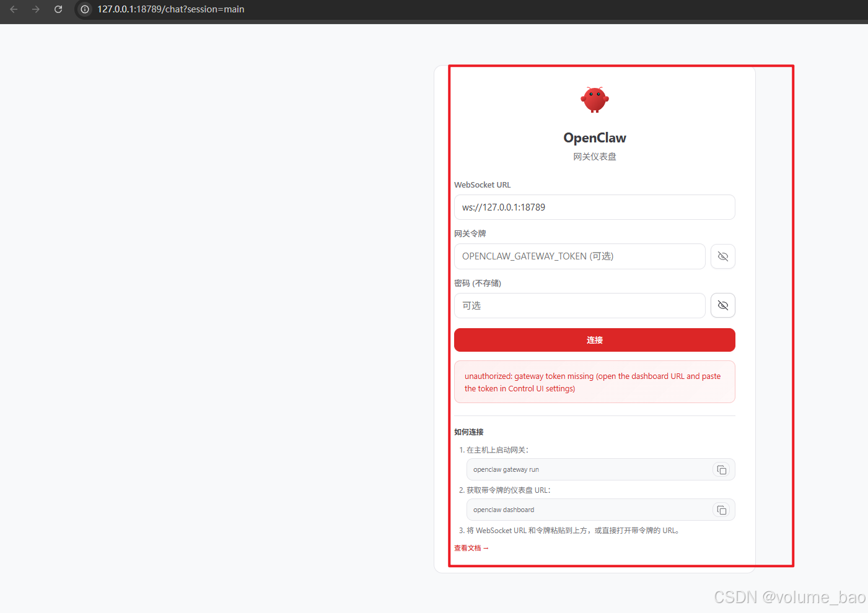Click the 'openclaw gateway run' command text

tap(506, 470)
